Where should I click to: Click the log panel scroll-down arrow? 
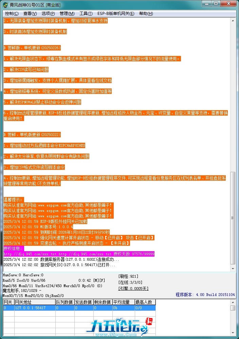coord(233,268)
